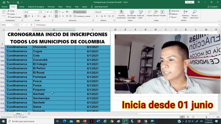Open the fill color swatch button

point(45,16)
